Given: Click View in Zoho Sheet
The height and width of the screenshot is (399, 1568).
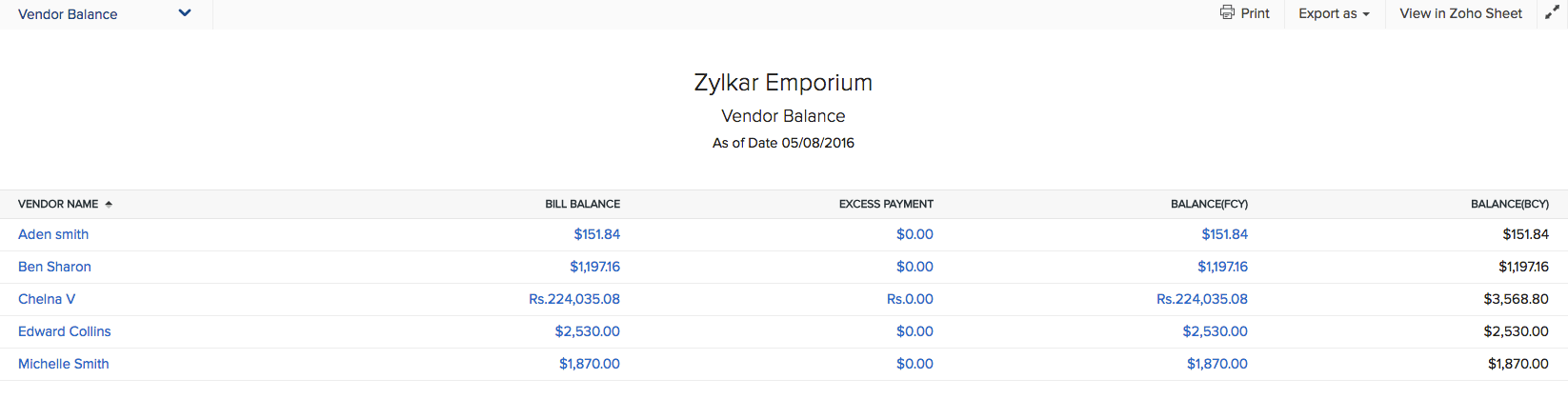Looking at the screenshot, I should [x=1460, y=13].
